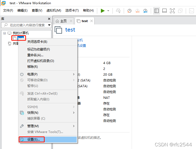Click the monitor icon beside 我的计算机
Screen dimensions: 196x149
(x=9, y=33)
